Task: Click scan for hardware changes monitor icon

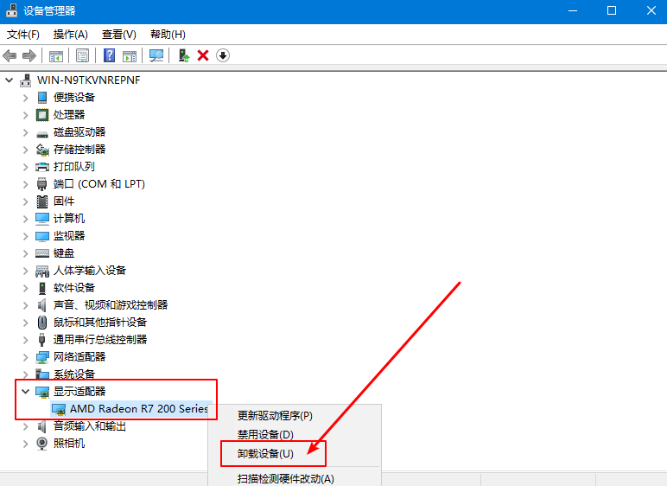Action: (x=156, y=55)
